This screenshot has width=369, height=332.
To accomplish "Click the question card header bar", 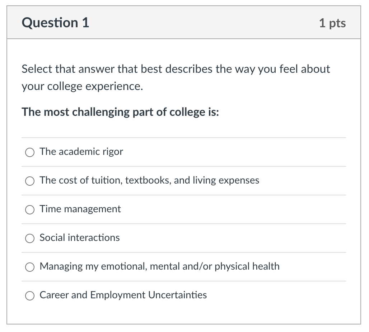I will (184, 22).
